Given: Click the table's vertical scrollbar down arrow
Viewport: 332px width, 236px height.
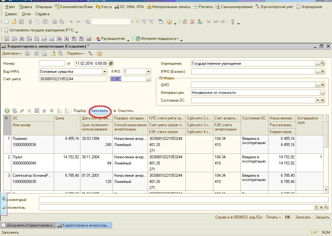Looking at the screenshot, I should click(326, 190).
